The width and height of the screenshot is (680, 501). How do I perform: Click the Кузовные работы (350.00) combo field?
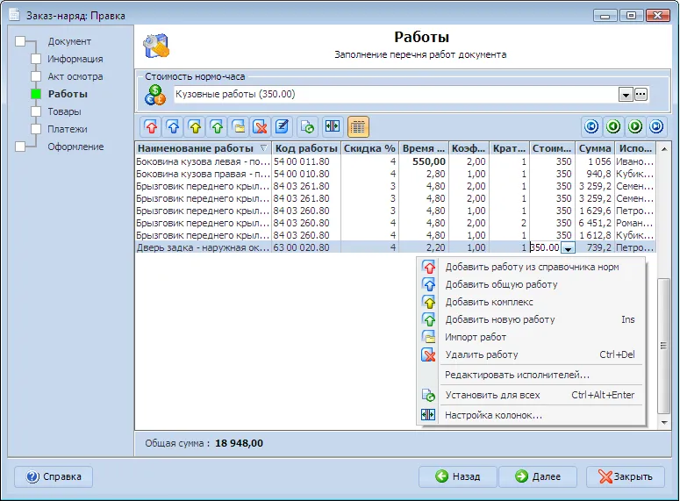click(396, 94)
